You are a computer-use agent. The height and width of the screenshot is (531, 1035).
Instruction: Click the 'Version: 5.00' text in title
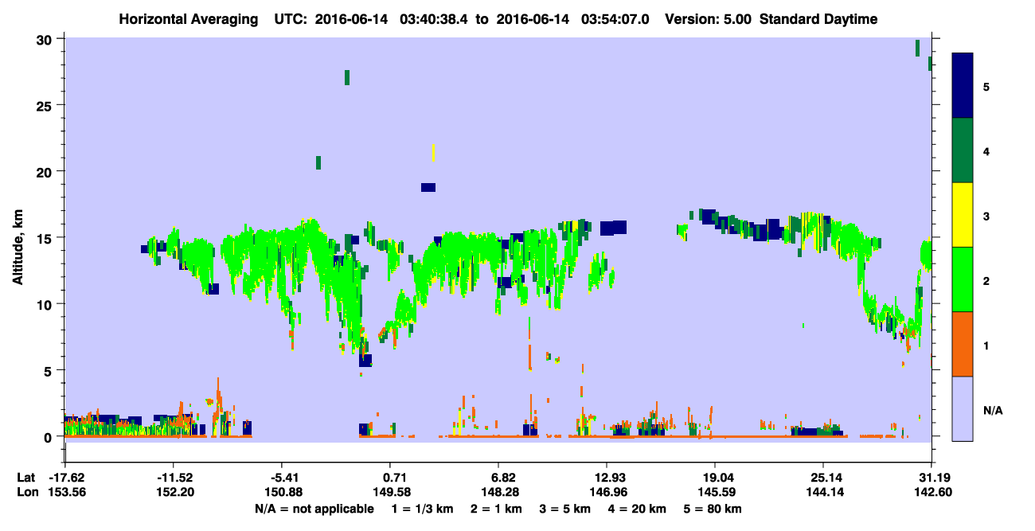(x=709, y=19)
